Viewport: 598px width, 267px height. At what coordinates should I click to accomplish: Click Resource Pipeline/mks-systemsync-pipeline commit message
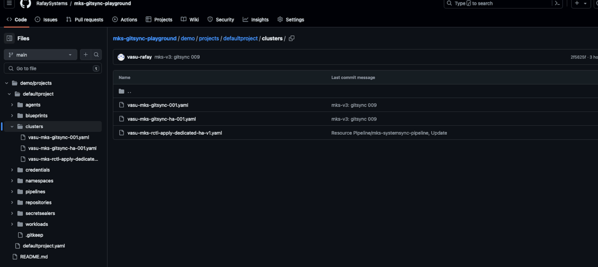click(x=389, y=133)
